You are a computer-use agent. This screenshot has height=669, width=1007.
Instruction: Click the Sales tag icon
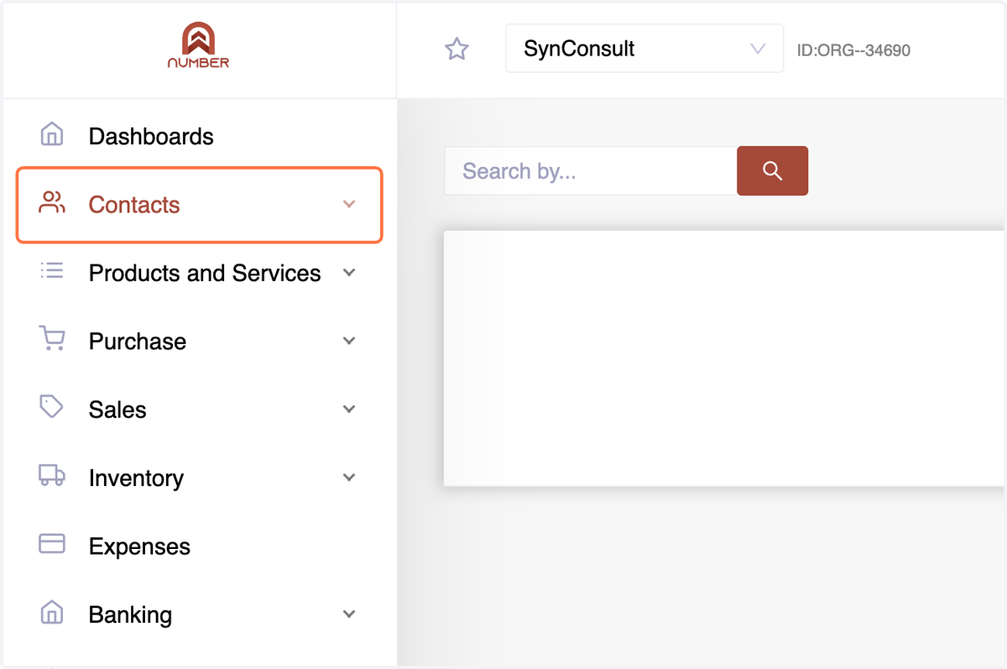click(x=52, y=407)
